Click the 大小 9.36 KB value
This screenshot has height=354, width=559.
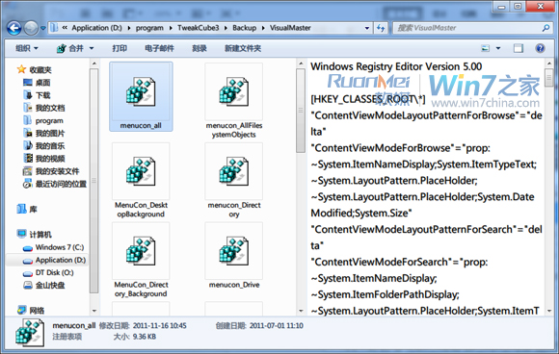[x=144, y=337]
